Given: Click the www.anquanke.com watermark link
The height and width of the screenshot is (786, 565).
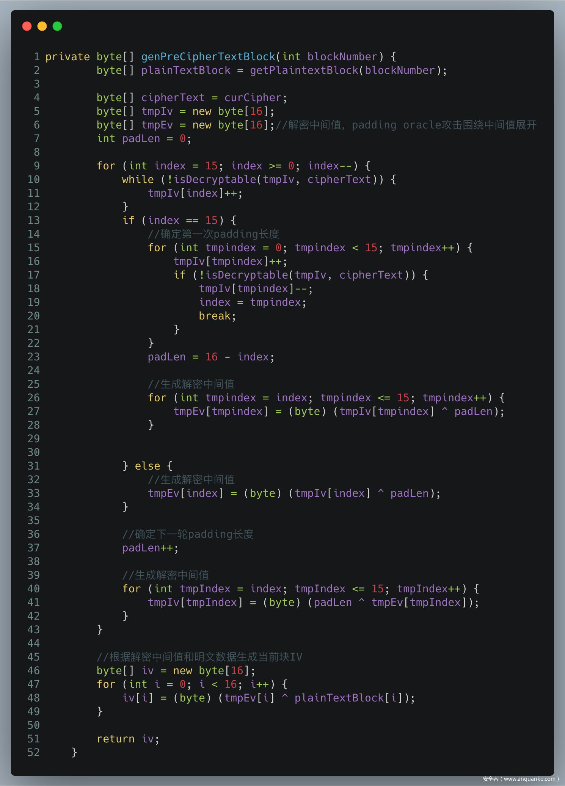Looking at the screenshot, I should (x=529, y=779).
